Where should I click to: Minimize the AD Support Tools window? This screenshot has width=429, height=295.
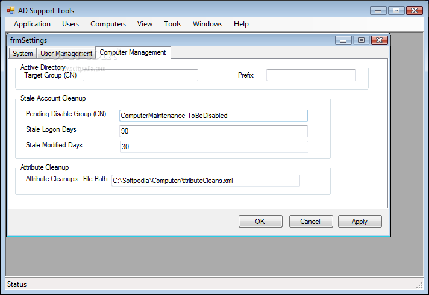pyautogui.click(x=378, y=11)
